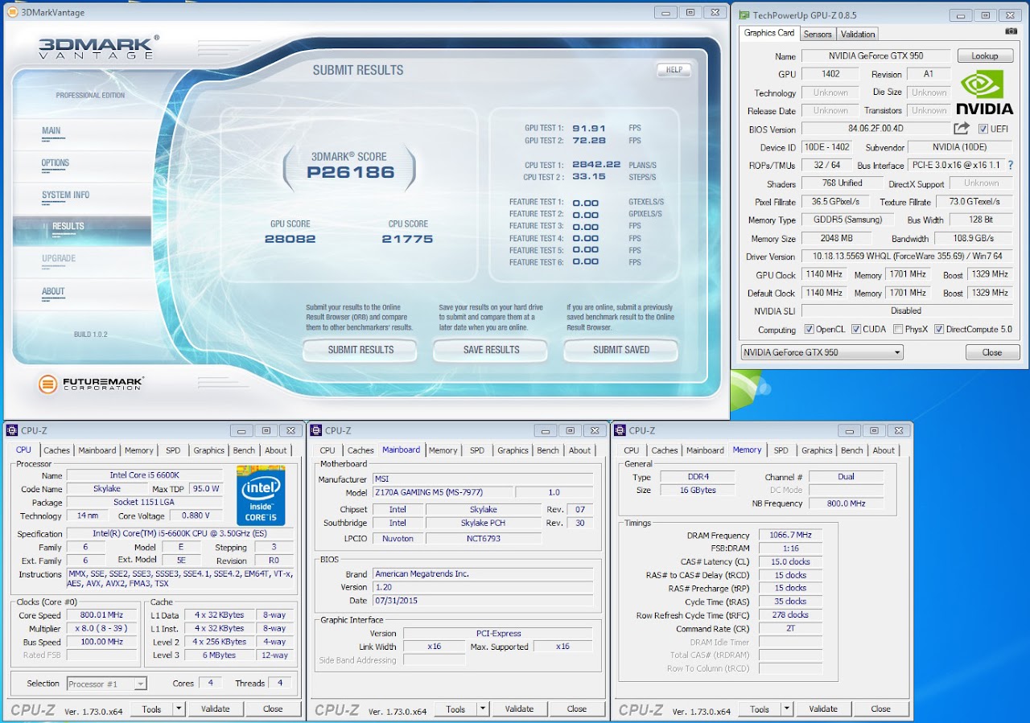Screen dimensions: 1030x723
Task: Expand the Processor #1 selection dropdown
Action: pyautogui.click(x=140, y=684)
